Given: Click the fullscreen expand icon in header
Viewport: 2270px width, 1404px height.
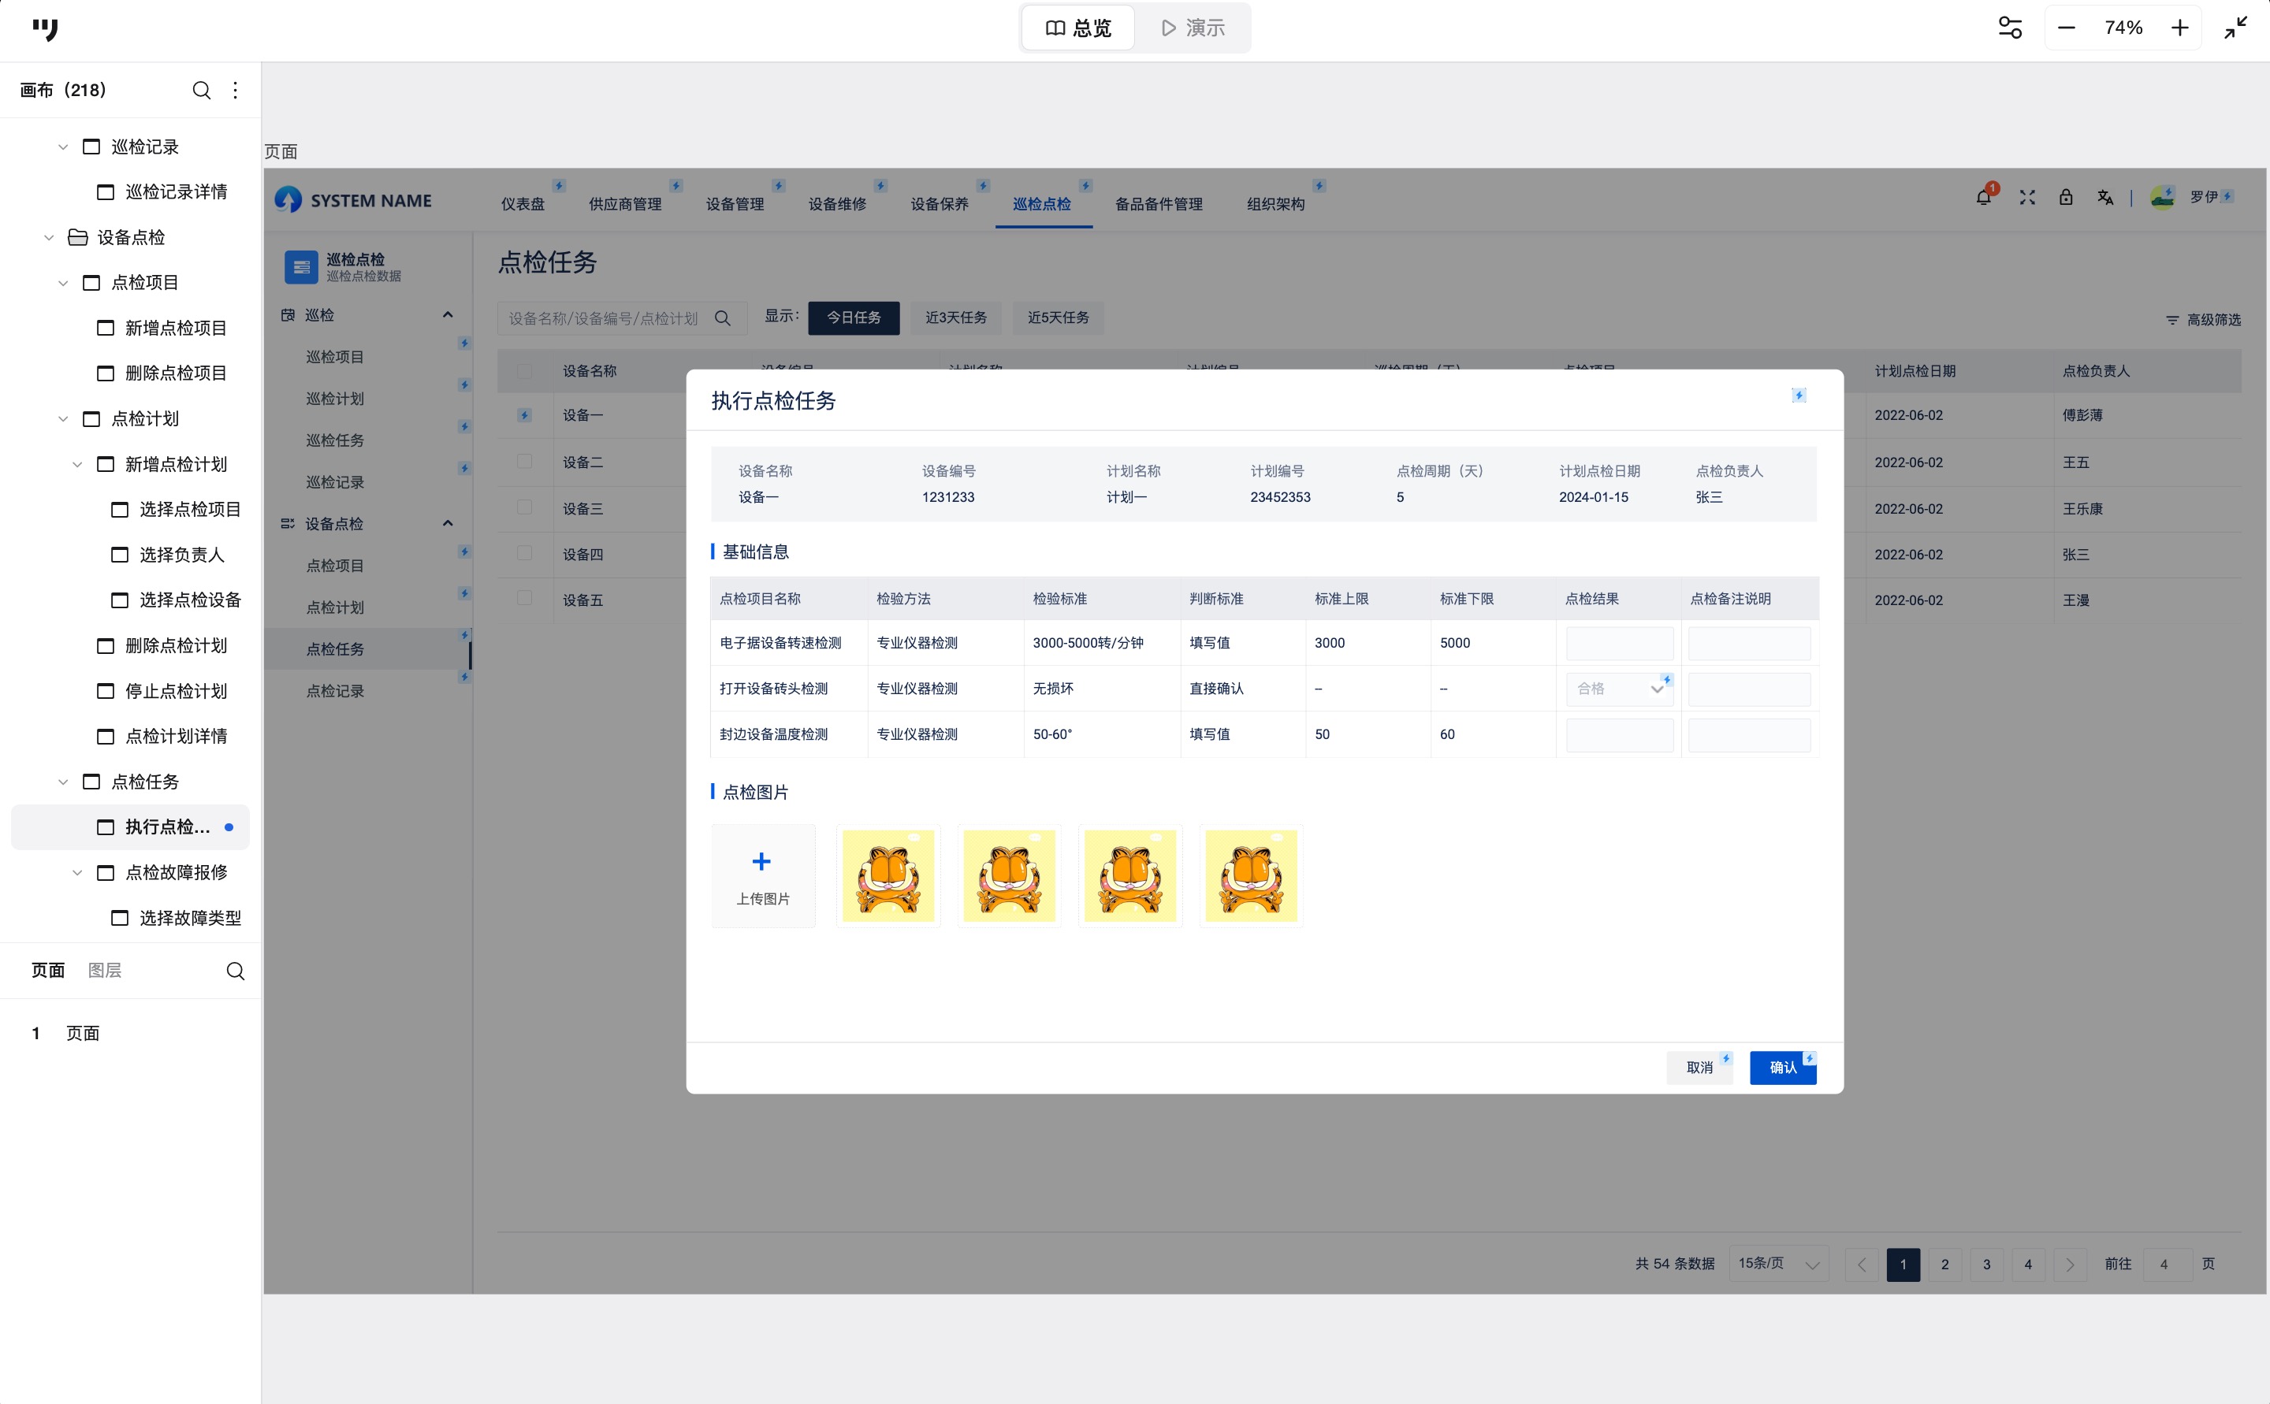Looking at the screenshot, I should [2026, 198].
